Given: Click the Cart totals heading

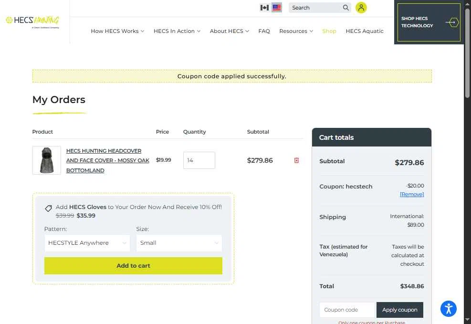Looking at the screenshot, I should pos(336,137).
